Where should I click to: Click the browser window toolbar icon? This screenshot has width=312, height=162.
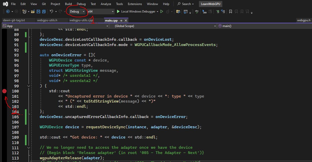coord(186,11)
